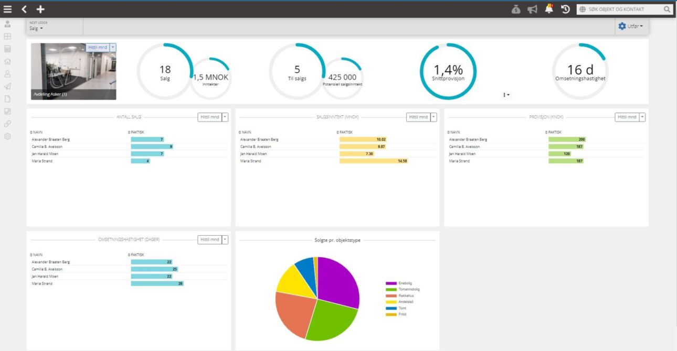Open the sidebar home icon
Image resolution: width=677 pixels, height=351 pixels.
[7, 61]
